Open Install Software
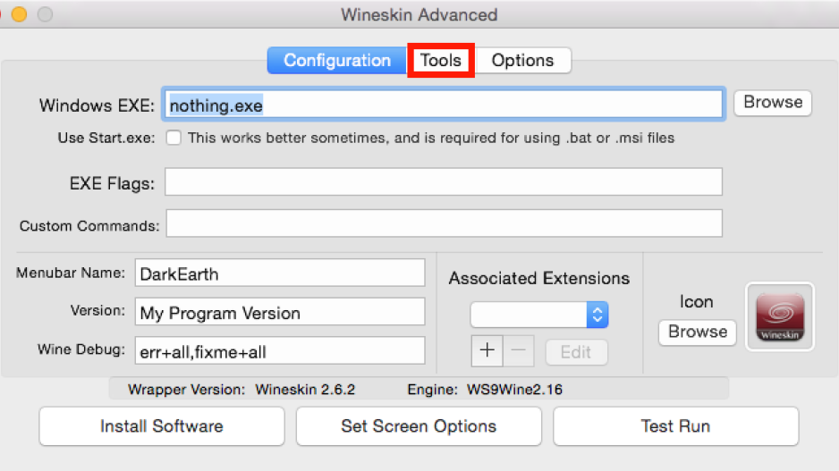839x471 pixels. coord(162,426)
